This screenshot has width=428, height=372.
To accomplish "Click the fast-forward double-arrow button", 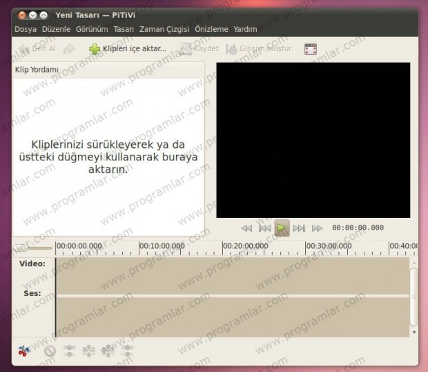I will 317,228.
